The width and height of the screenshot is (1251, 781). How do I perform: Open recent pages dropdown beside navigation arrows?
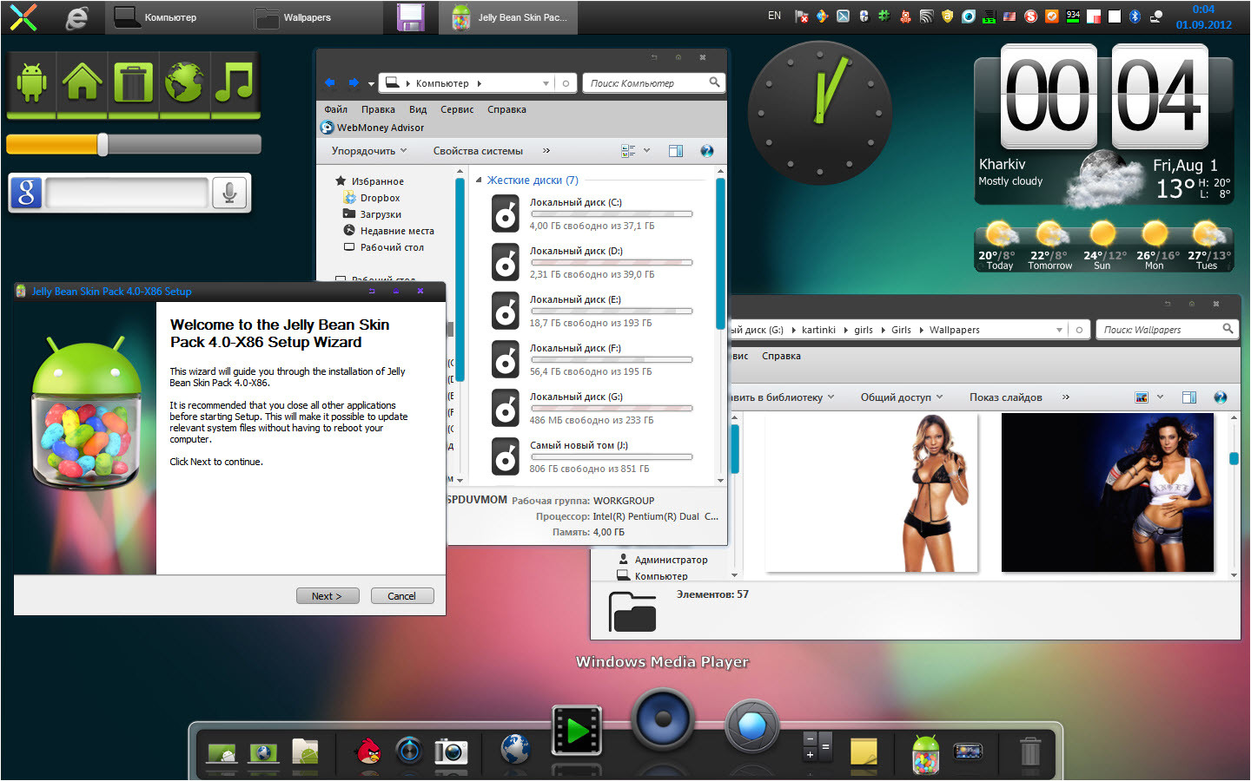[x=371, y=84]
